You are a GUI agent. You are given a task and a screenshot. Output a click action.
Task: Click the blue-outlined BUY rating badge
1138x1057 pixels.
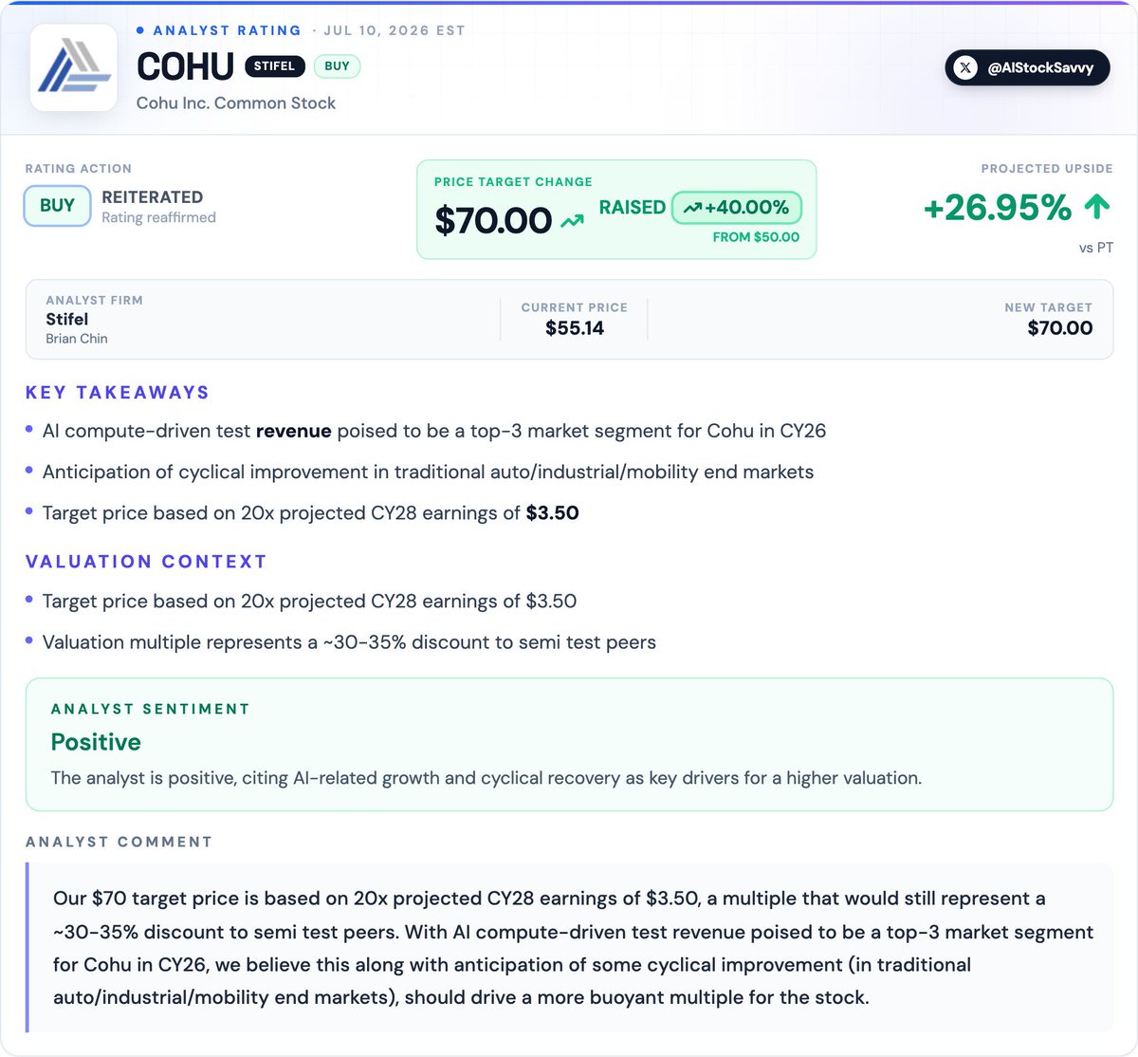57,206
